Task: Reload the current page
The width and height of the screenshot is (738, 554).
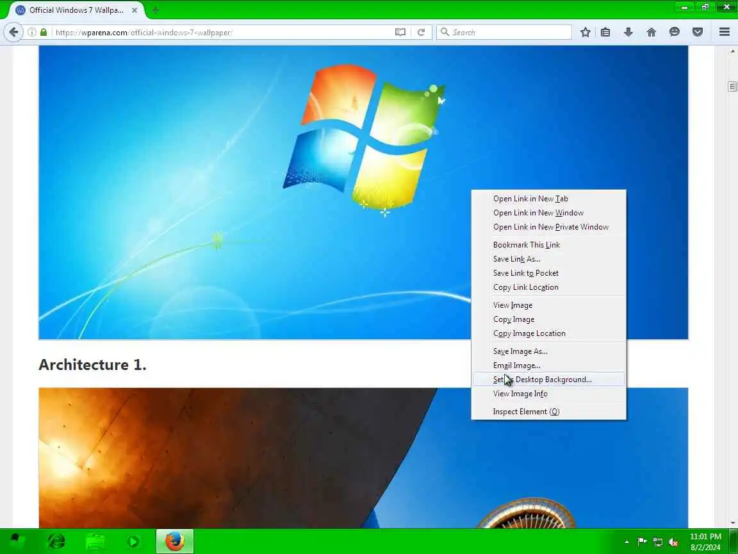Action: (x=422, y=32)
